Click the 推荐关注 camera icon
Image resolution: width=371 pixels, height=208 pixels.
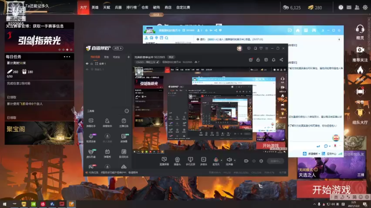pyautogui.click(x=360, y=50)
